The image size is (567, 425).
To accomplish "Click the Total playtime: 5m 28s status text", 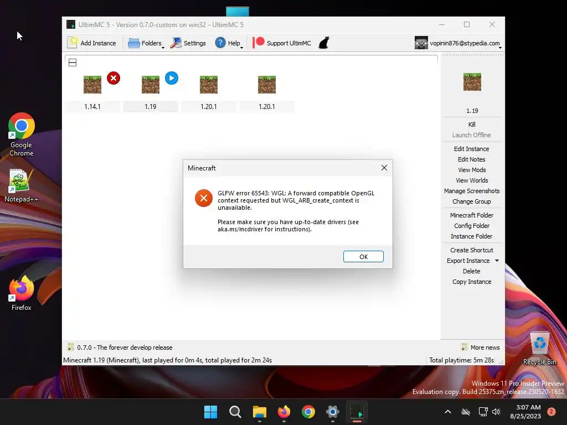I will pos(461,360).
